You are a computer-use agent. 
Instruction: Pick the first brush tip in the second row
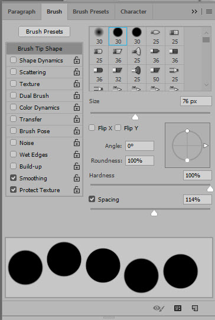tap(99, 55)
